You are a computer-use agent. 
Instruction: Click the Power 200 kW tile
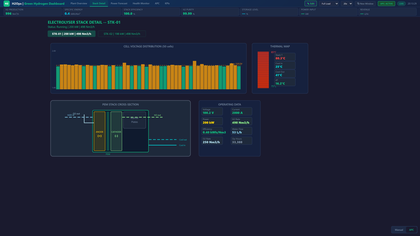212,121
